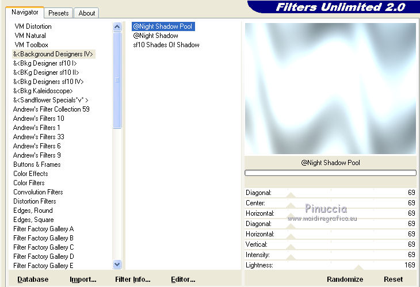Open the About tab

tap(86, 13)
